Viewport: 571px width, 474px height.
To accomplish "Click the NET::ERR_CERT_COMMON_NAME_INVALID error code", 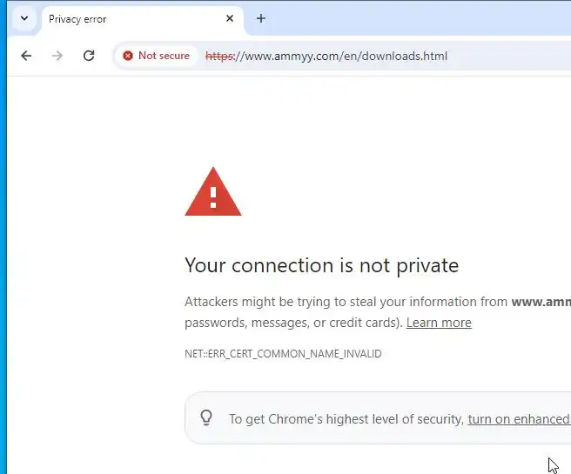I will (283, 354).
